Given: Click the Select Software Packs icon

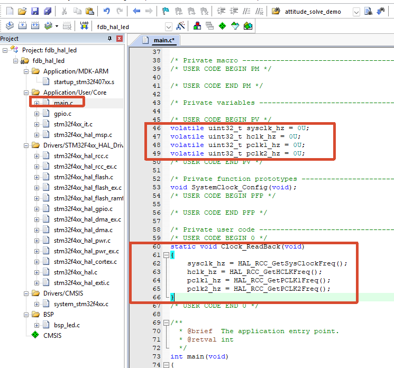Looking at the screenshot, I should (235, 25).
